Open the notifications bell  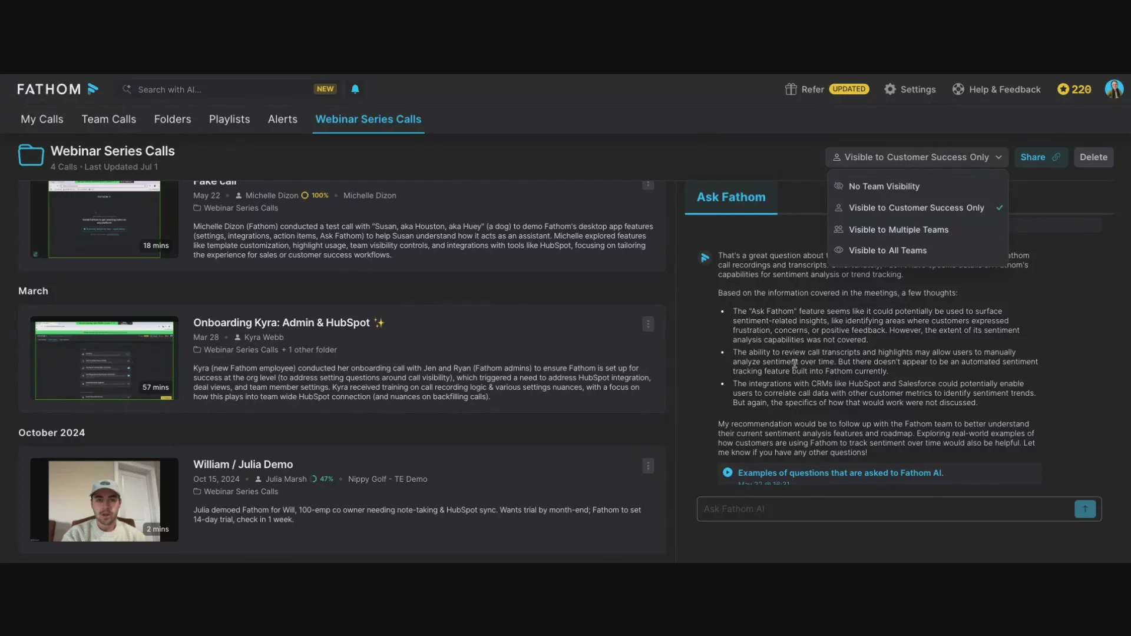(x=355, y=89)
